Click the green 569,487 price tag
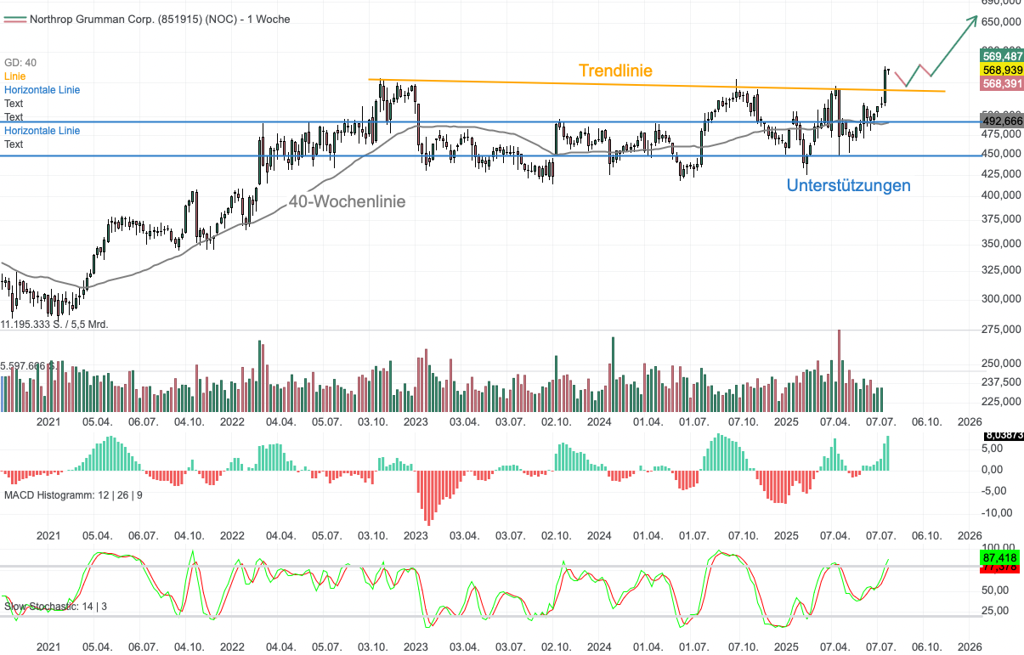The height and width of the screenshot is (655, 1024). pos(1002,56)
